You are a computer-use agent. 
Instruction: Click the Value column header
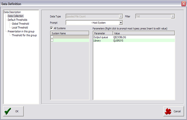point(117,33)
